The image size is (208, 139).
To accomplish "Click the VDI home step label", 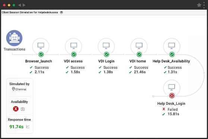I will (138, 61).
